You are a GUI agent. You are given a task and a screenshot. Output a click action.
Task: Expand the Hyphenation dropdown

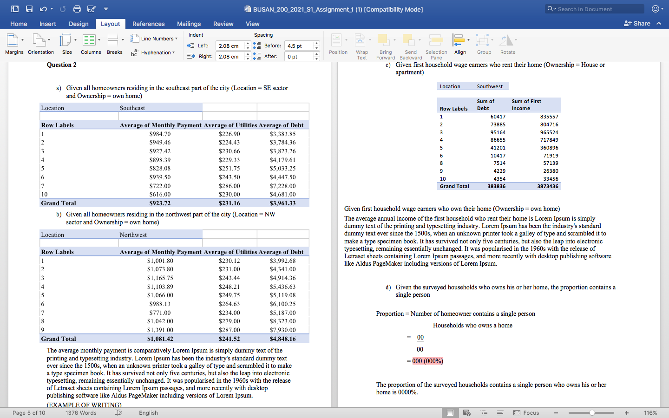point(153,52)
